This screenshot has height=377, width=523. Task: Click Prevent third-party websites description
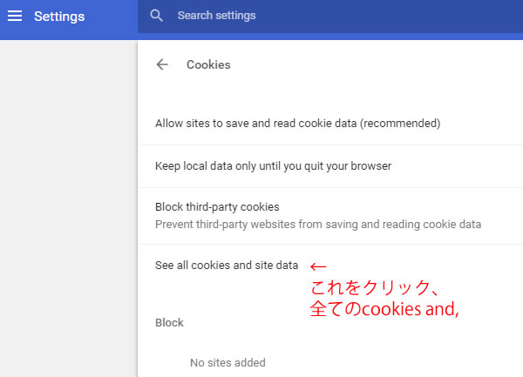[318, 225]
